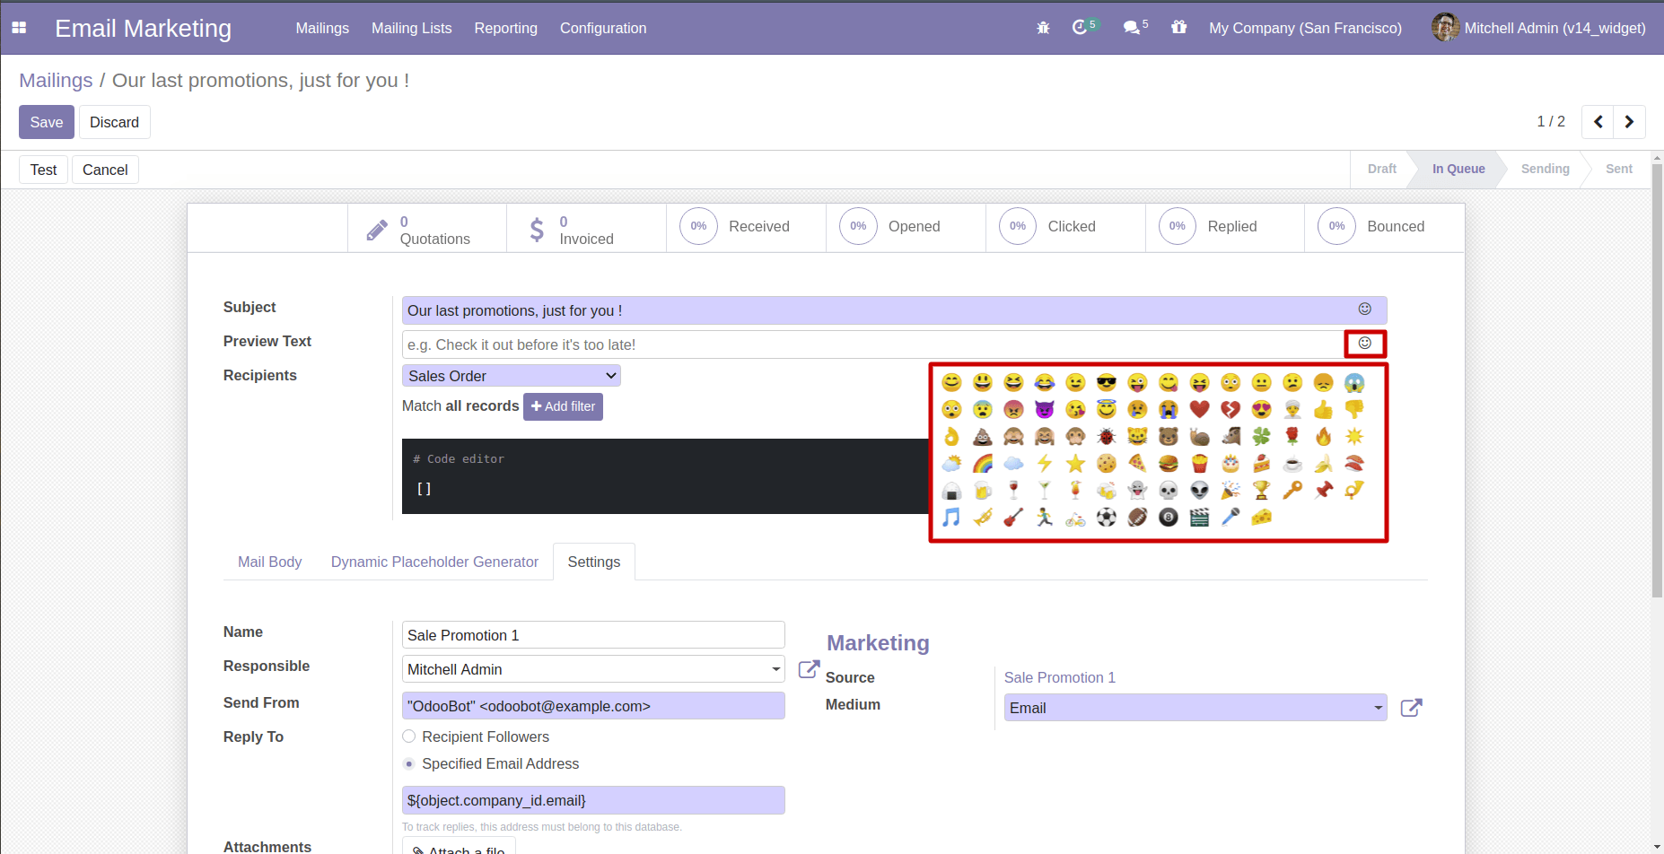Insert the rainbow emoji

click(x=983, y=464)
